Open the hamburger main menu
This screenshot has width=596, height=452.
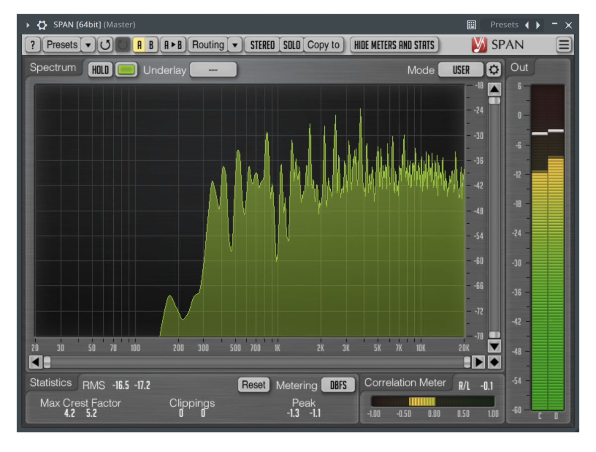(x=564, y=45)
